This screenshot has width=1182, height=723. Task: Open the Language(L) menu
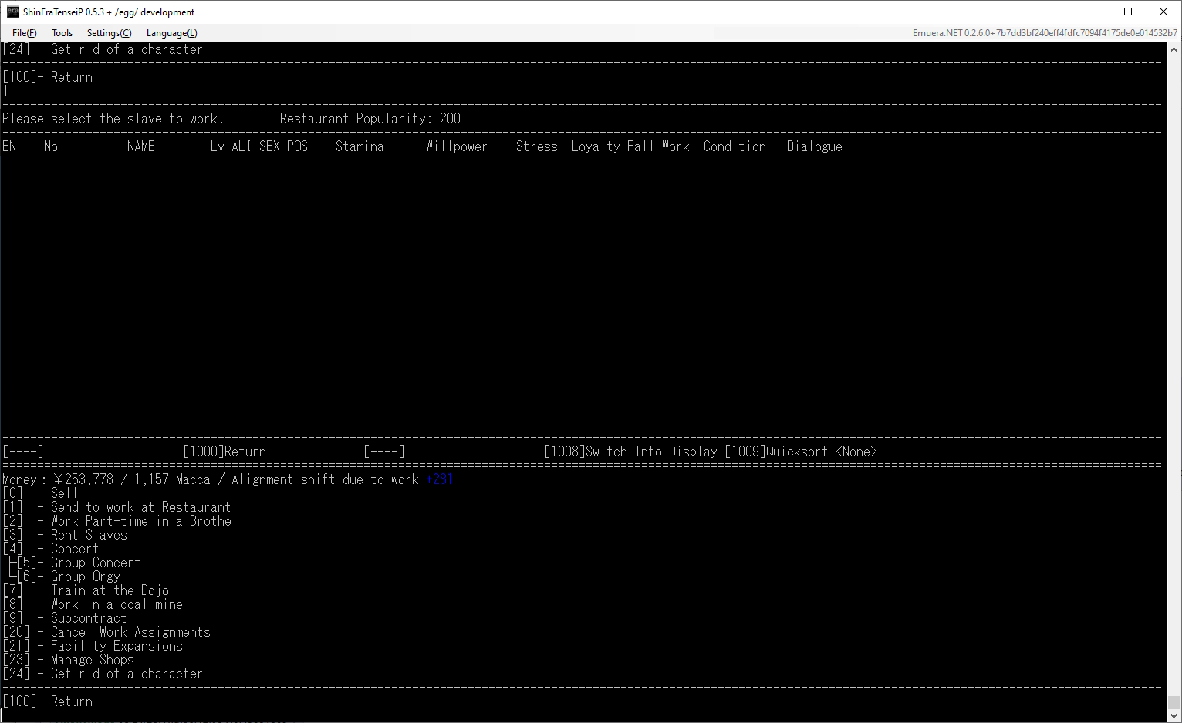171,33
